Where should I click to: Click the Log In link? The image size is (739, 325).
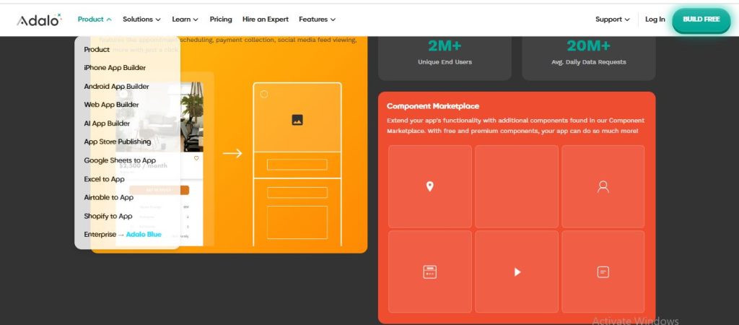pyautogui.click(x=655, y=19)
